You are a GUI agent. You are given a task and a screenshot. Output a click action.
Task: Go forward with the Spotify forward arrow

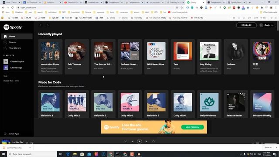click(x=48, y=25)
